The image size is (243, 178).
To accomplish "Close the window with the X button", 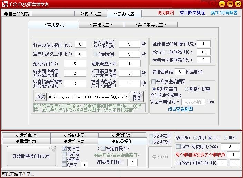I will pyautogui.click(x=238, y=4).
